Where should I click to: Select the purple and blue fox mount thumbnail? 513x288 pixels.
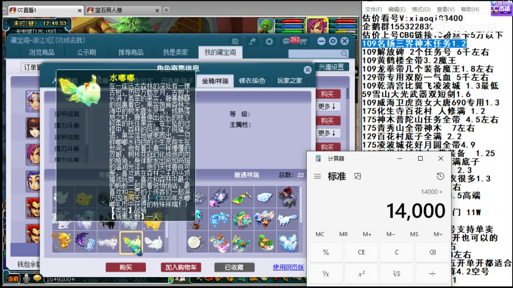point(85,242)
